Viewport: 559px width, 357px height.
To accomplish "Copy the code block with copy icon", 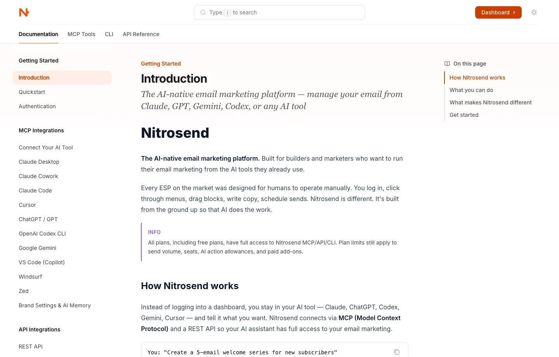I will [x=397, y=352].
